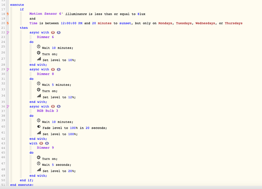Click the fade icon beside Fade level to 100%
The height and width of the screenshot is (189, 262).
(x=39, y=126)
